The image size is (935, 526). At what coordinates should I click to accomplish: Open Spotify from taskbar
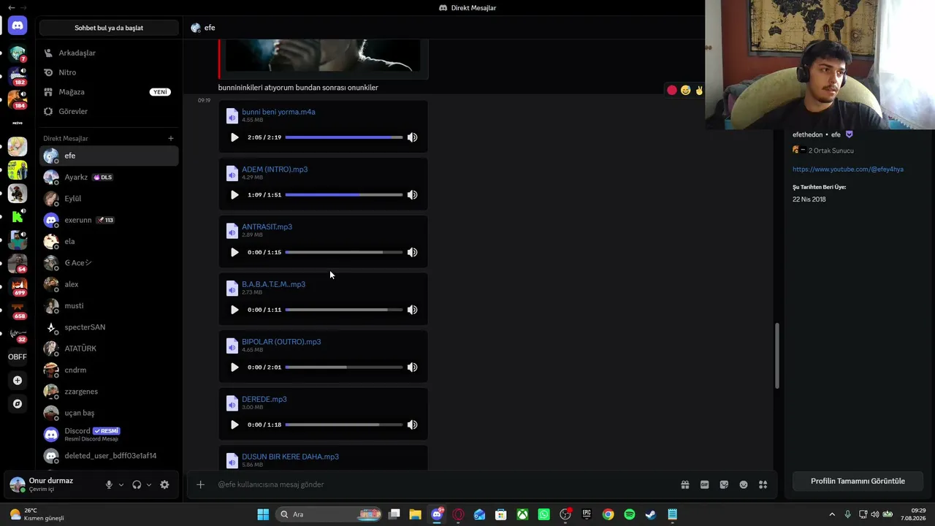point(630,514)
